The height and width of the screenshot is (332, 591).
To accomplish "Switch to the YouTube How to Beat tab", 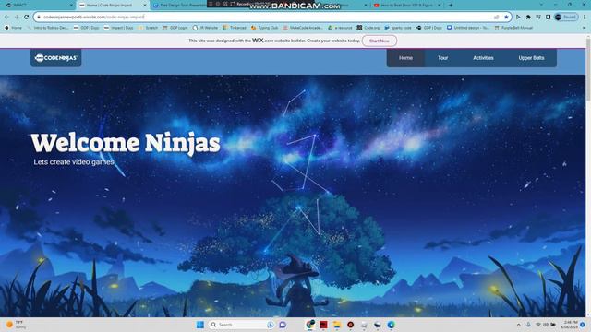I will tap(408, 6).
